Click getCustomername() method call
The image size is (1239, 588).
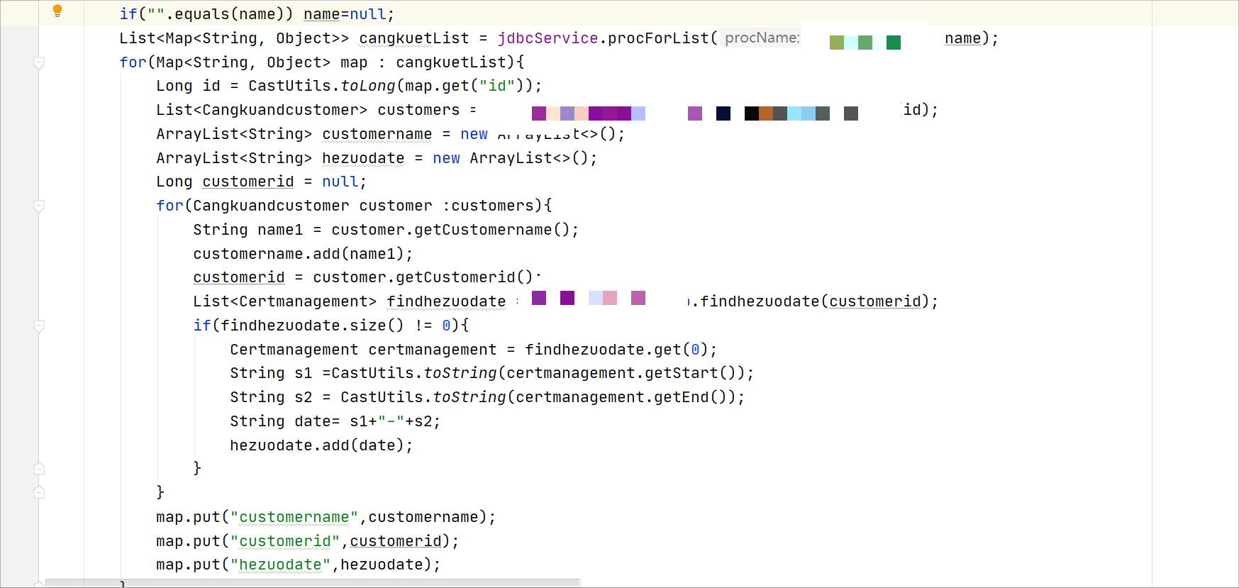[492, 230]
